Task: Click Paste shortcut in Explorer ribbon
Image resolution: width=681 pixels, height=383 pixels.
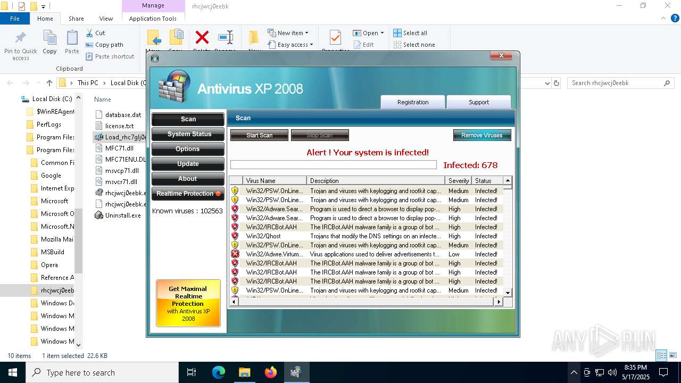Action: (110, 56)
